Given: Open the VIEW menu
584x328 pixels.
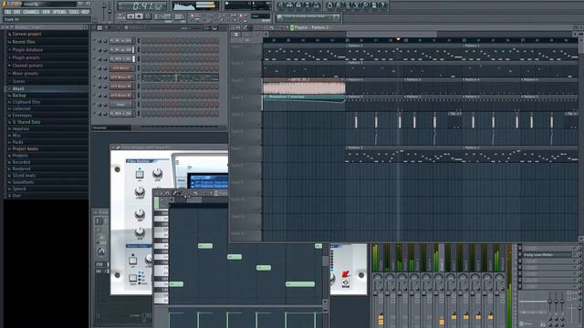Looking at the screenshot, I should [x=46, y=12].
